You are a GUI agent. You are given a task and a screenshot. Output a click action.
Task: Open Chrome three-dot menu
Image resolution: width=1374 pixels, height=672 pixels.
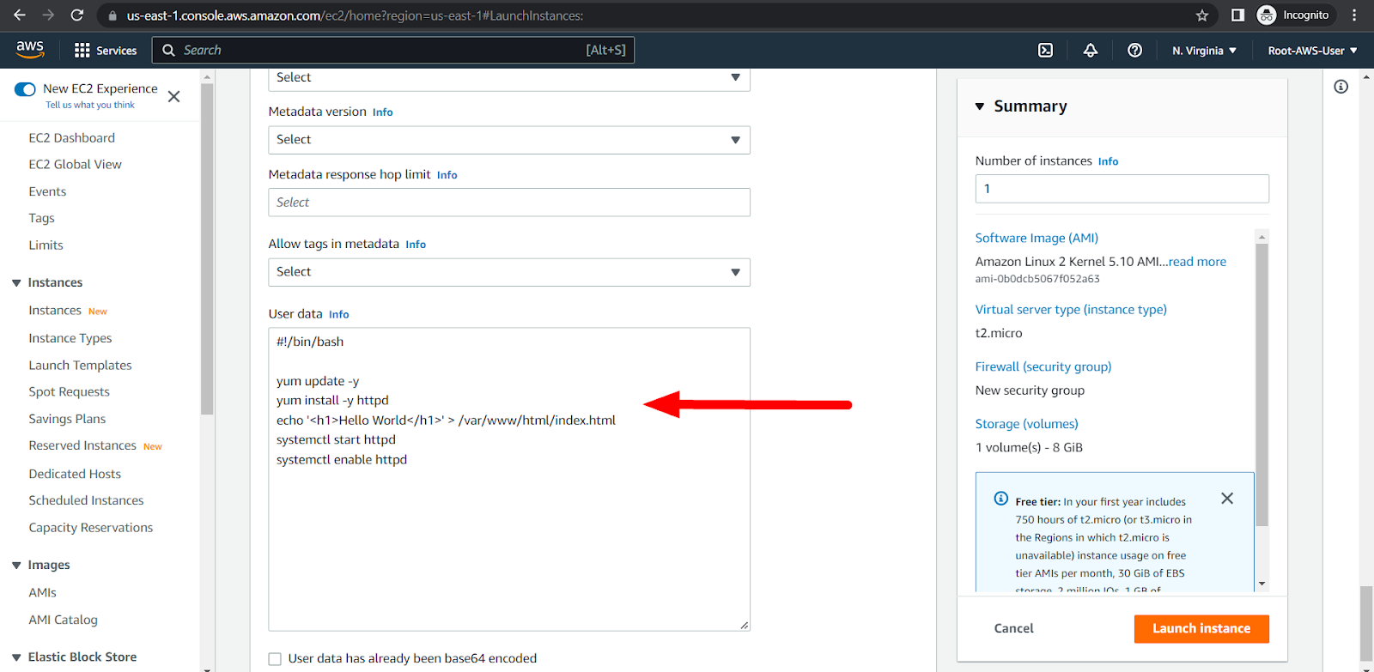(1354, 15)
